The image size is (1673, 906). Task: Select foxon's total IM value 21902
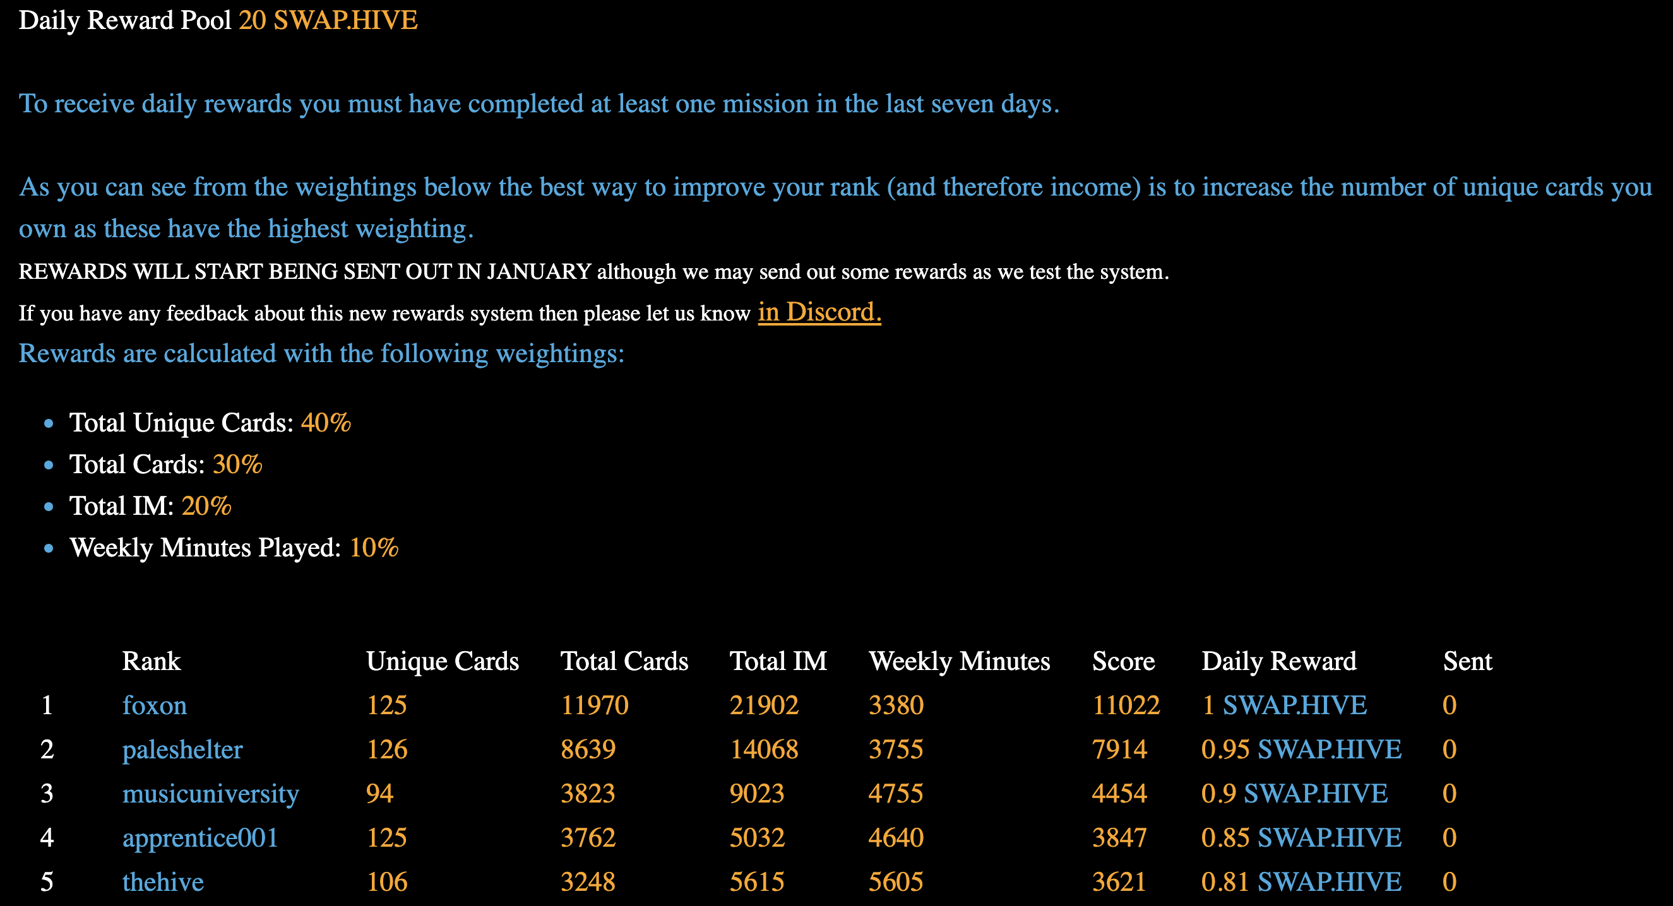coord(764,705)
